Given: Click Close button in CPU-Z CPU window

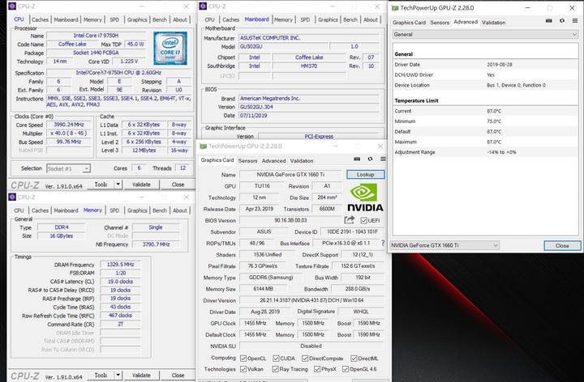Looking at the screenshot, I should point(178,185).
